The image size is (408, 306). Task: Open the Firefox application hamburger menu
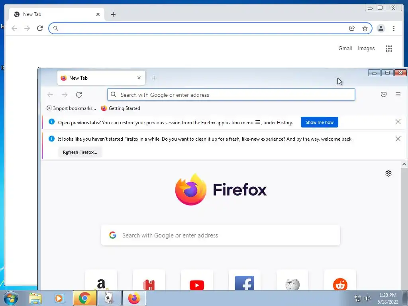(398, 94)
